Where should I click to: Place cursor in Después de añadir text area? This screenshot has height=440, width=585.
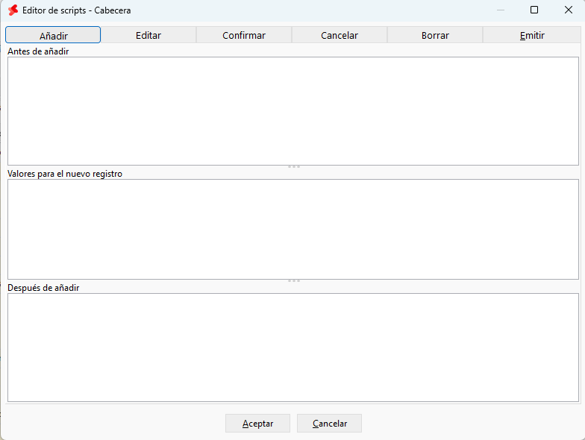point(293,348)
